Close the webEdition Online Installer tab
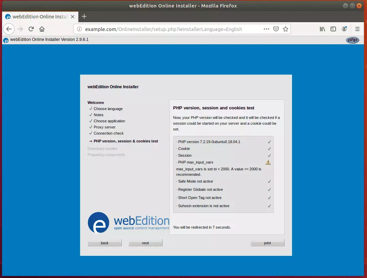The image size is (367, 278). [x=73, y=17]
